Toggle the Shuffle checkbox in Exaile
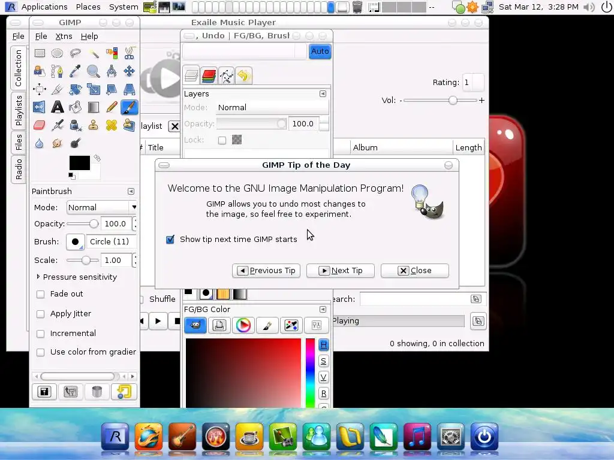This screenshot has height=460, width=614. 142,299
